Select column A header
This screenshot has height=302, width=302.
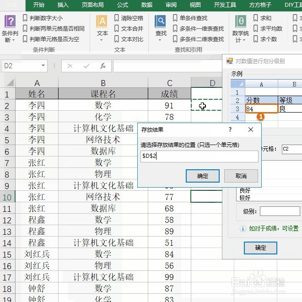[37, 83]
